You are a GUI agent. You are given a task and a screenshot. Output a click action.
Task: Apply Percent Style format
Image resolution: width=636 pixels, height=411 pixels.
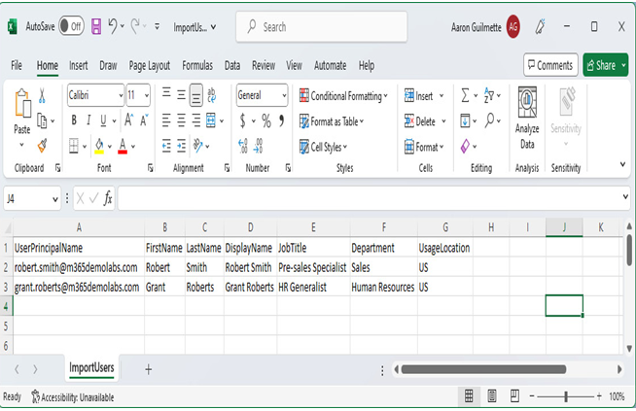(266, 120)
